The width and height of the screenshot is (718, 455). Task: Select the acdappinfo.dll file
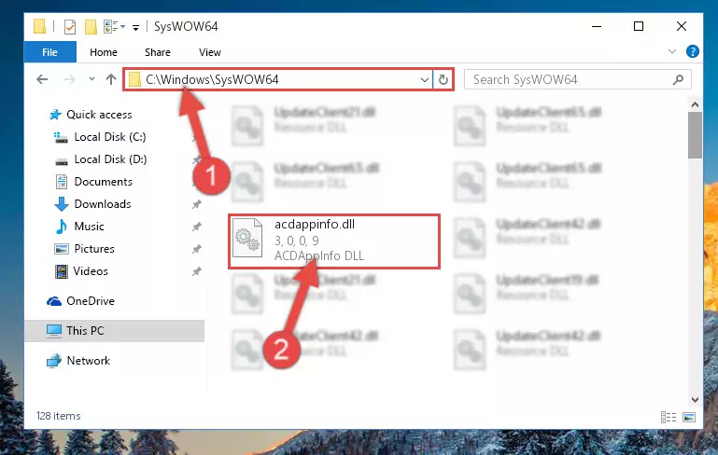[x=334, y=241]
